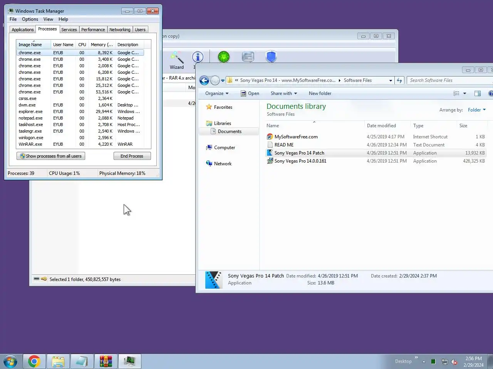Open the recent pages dropdown arrow
493x369 pixels.
click(x=223, y=81)
